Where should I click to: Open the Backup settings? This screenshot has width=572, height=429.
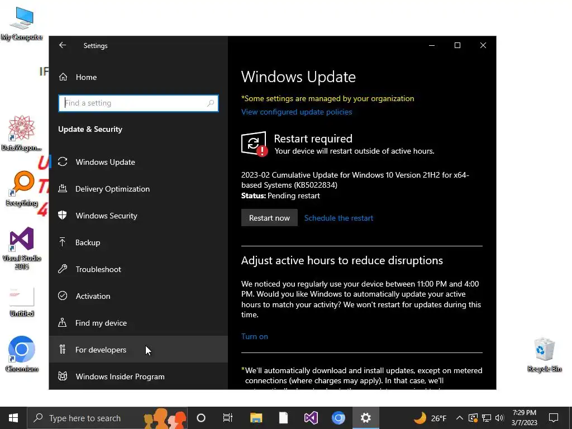pos(139,242)
